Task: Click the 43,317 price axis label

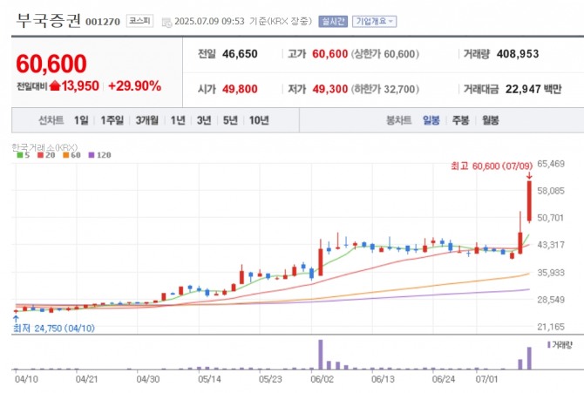Action: tap(551, 245)
